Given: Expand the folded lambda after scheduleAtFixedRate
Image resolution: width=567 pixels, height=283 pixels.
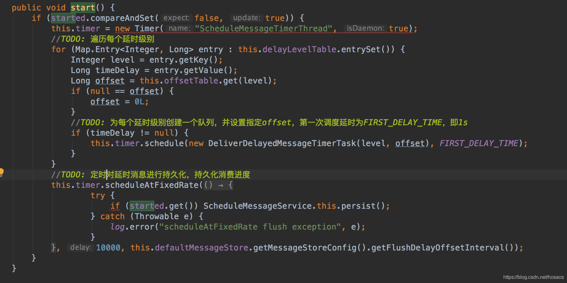Looking at the screenshot, I should pos(218,185).
